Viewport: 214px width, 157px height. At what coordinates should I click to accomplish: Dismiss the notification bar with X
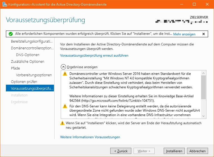click(x=204, y=34)
